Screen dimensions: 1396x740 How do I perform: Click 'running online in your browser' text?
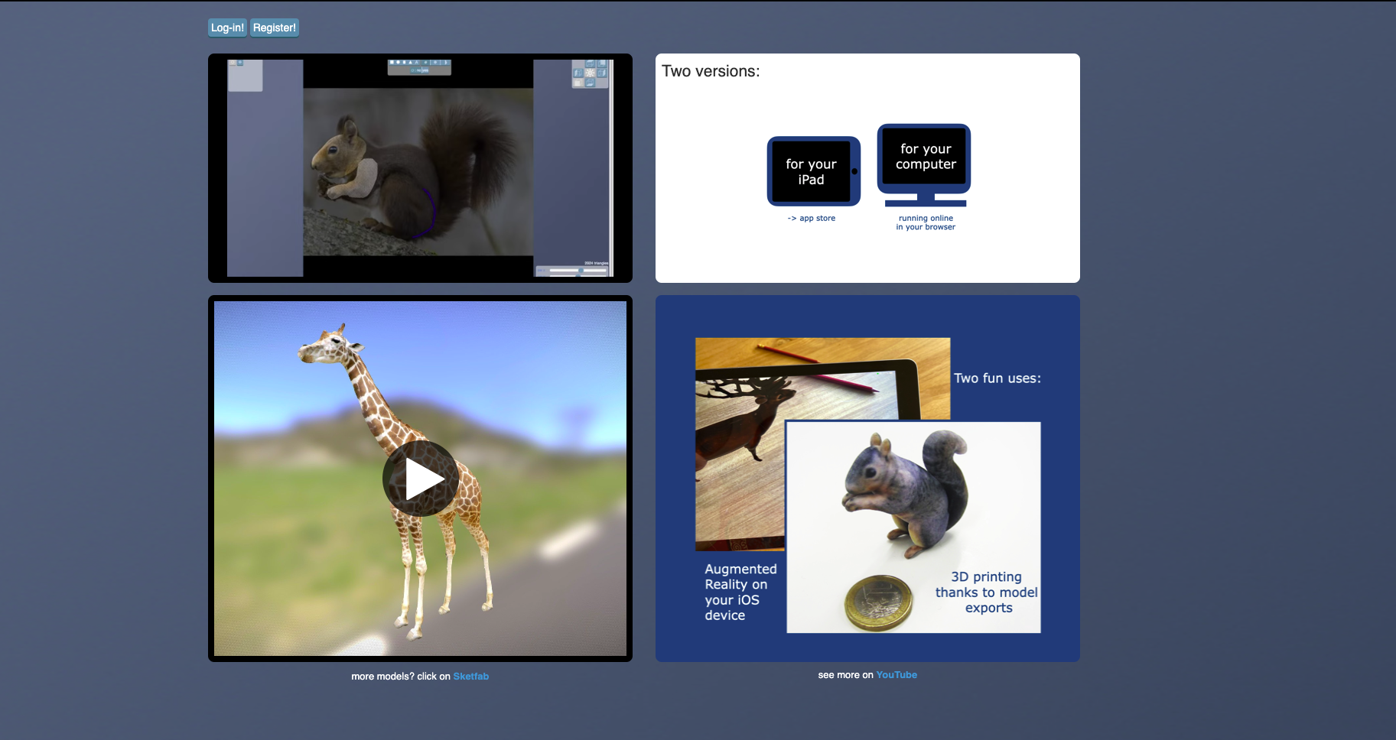tap(926, 222)
